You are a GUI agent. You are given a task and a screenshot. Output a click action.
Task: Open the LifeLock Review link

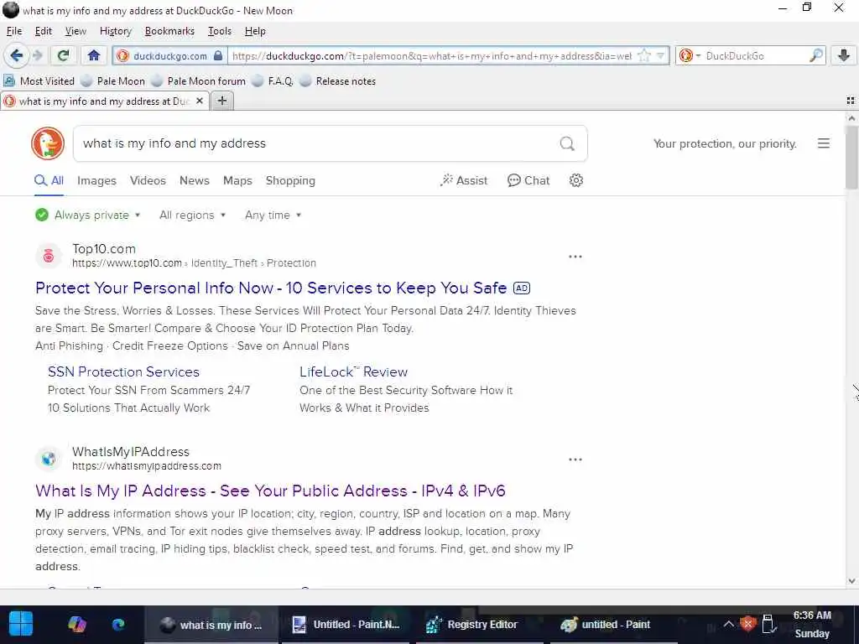pos(353,371)
